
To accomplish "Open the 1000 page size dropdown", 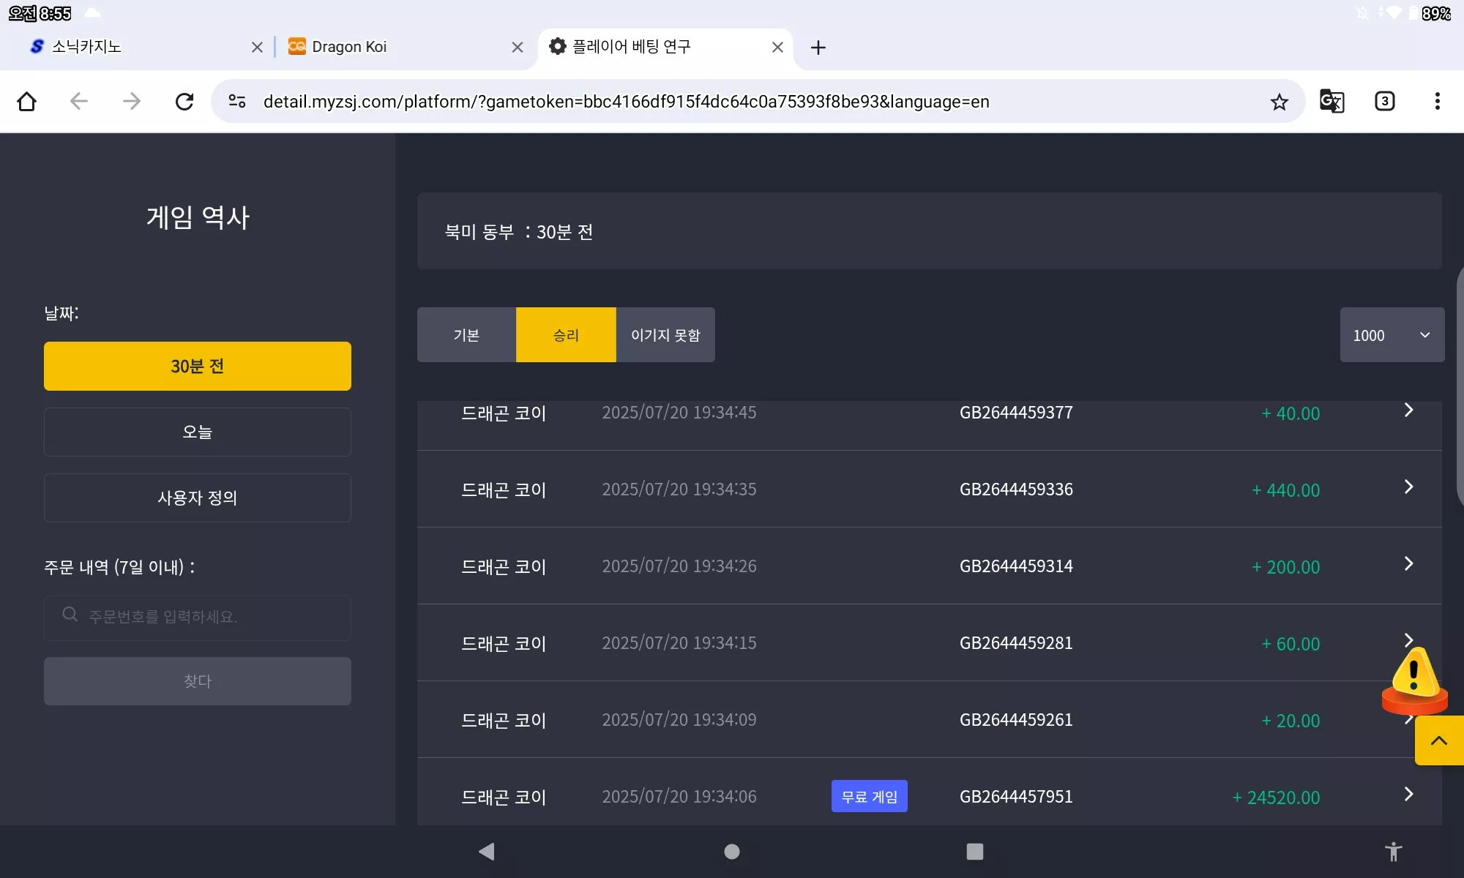I will (1392, 335).
